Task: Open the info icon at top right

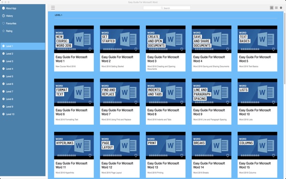Action: (281, 8)
